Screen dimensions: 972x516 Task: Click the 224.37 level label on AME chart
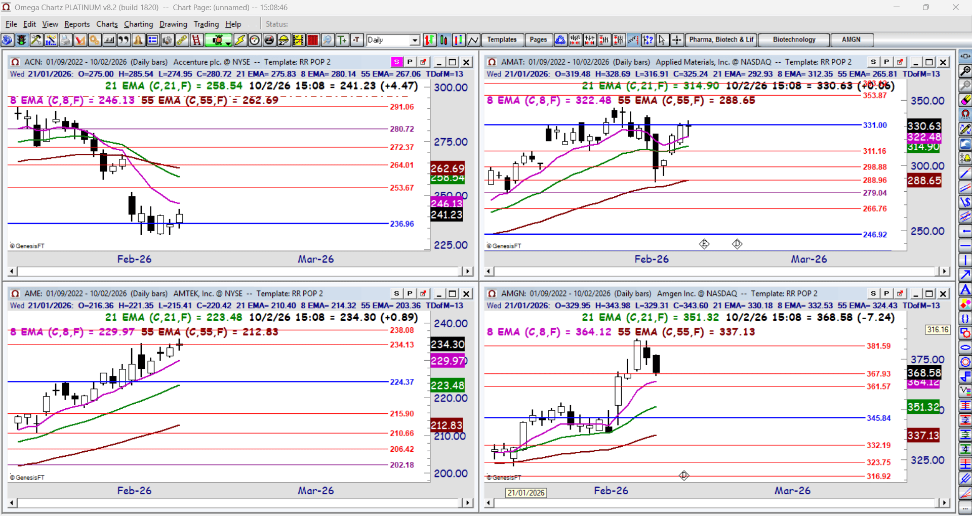tap(402, 382)
